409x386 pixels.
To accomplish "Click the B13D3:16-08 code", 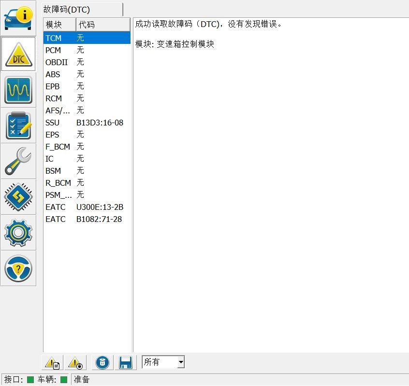I will [100, 123].
